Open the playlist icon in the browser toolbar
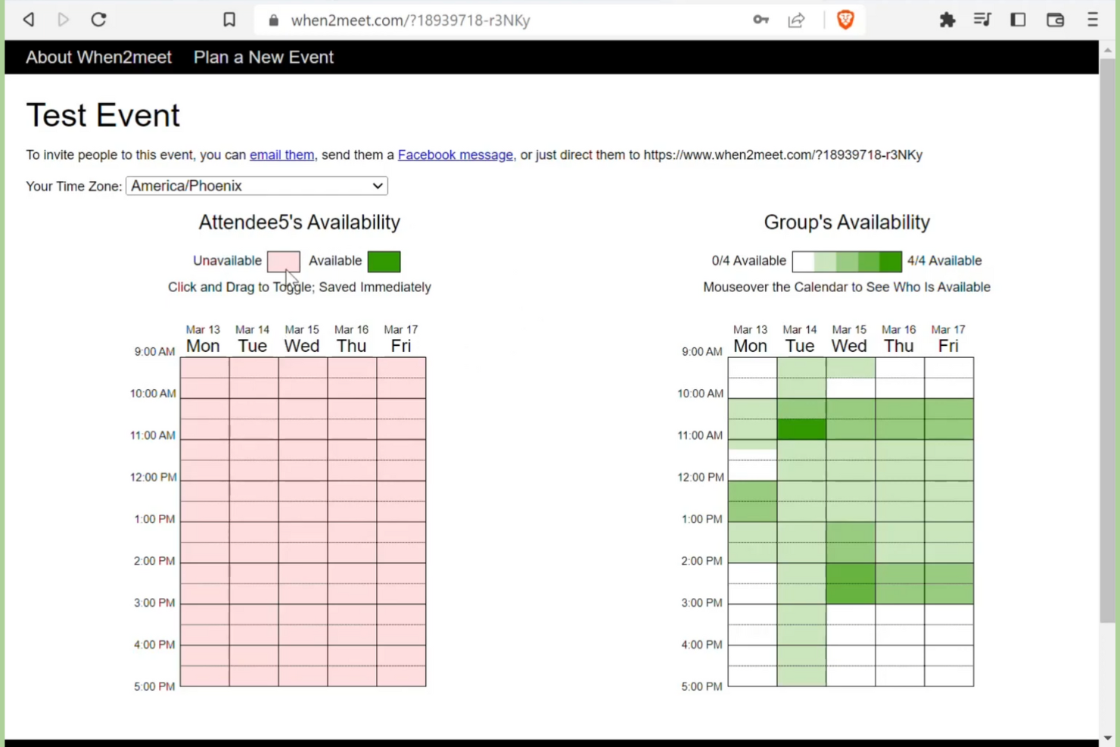 (x=982, y=20)
